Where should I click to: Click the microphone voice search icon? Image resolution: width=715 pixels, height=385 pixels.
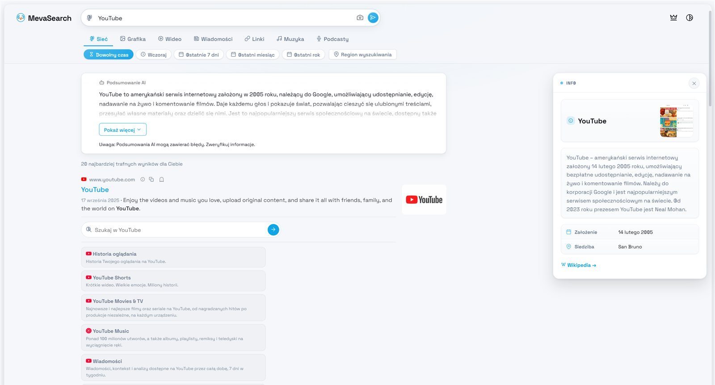(x=89, y=18)
